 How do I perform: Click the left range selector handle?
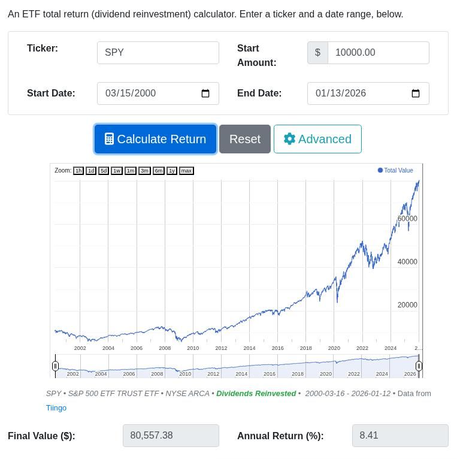(55, 366)
